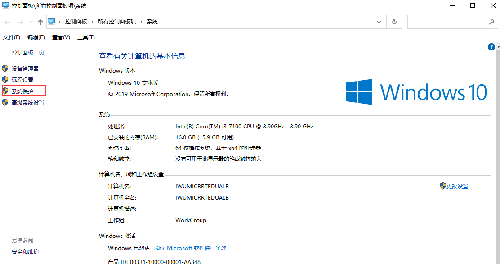Click the search magnifier icon

pos(492,22)
